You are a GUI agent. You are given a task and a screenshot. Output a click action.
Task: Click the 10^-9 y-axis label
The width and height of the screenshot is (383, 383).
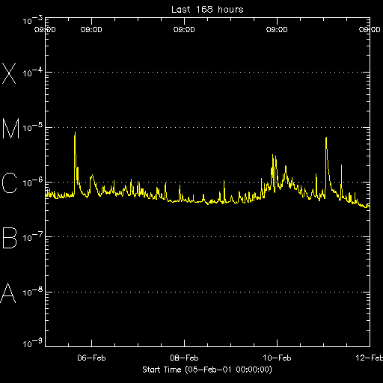tap(33, 343)
